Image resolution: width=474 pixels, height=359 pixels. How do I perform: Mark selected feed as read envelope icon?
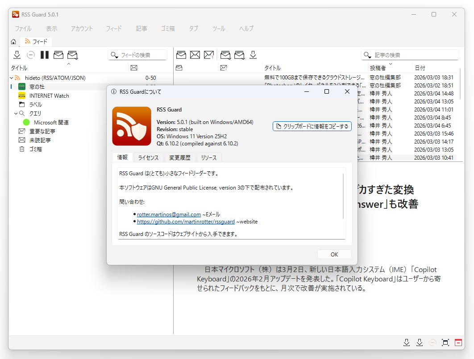[58, 54]
